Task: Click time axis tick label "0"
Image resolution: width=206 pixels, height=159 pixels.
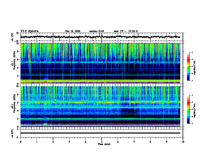Action: click(x=21, y=142)
